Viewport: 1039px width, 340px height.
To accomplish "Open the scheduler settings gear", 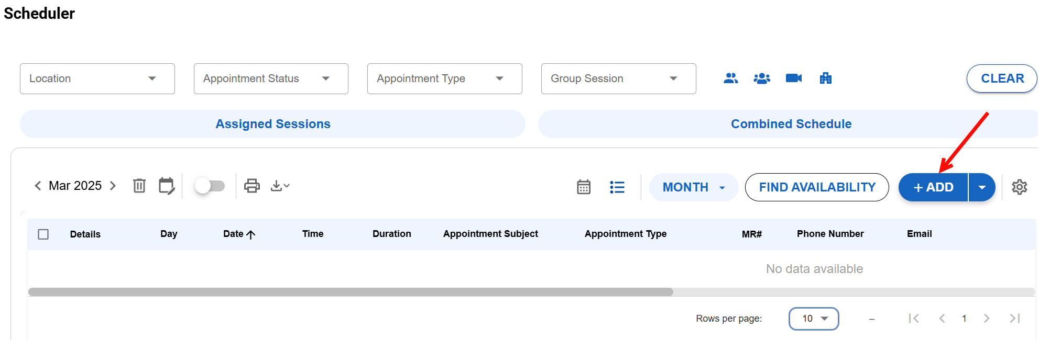I will coord(1019,187).
